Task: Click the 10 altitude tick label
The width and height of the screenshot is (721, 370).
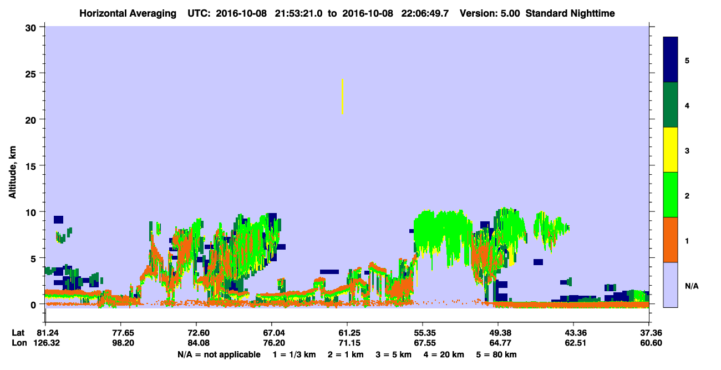Action: point(32,212)
